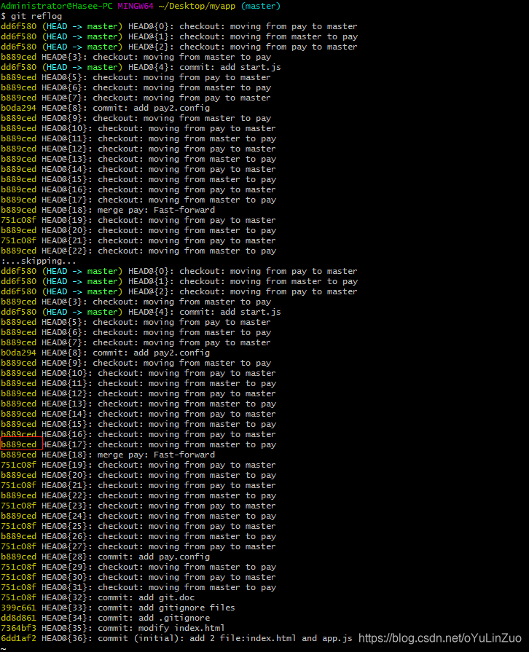Click hash 'b889ced' on the HEAD@{24} line

[18, 516]
